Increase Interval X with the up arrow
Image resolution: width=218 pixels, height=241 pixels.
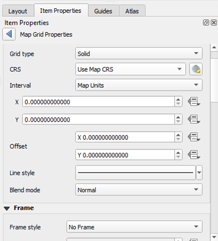click(178, 99)
